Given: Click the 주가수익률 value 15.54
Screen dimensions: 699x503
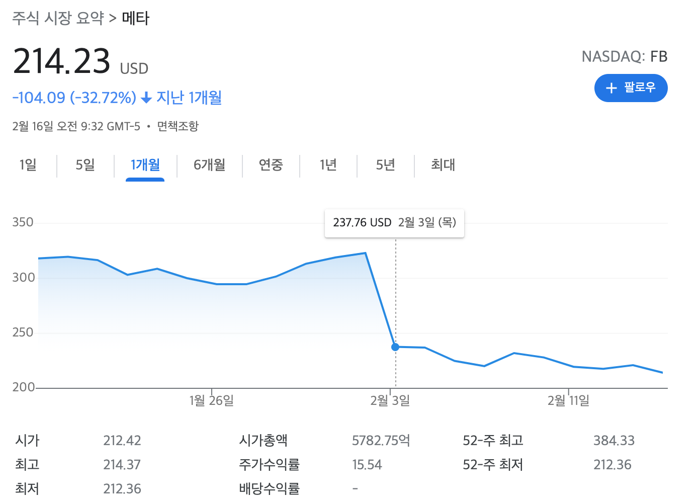Looking at the screenshot, I should coord(367,465).
